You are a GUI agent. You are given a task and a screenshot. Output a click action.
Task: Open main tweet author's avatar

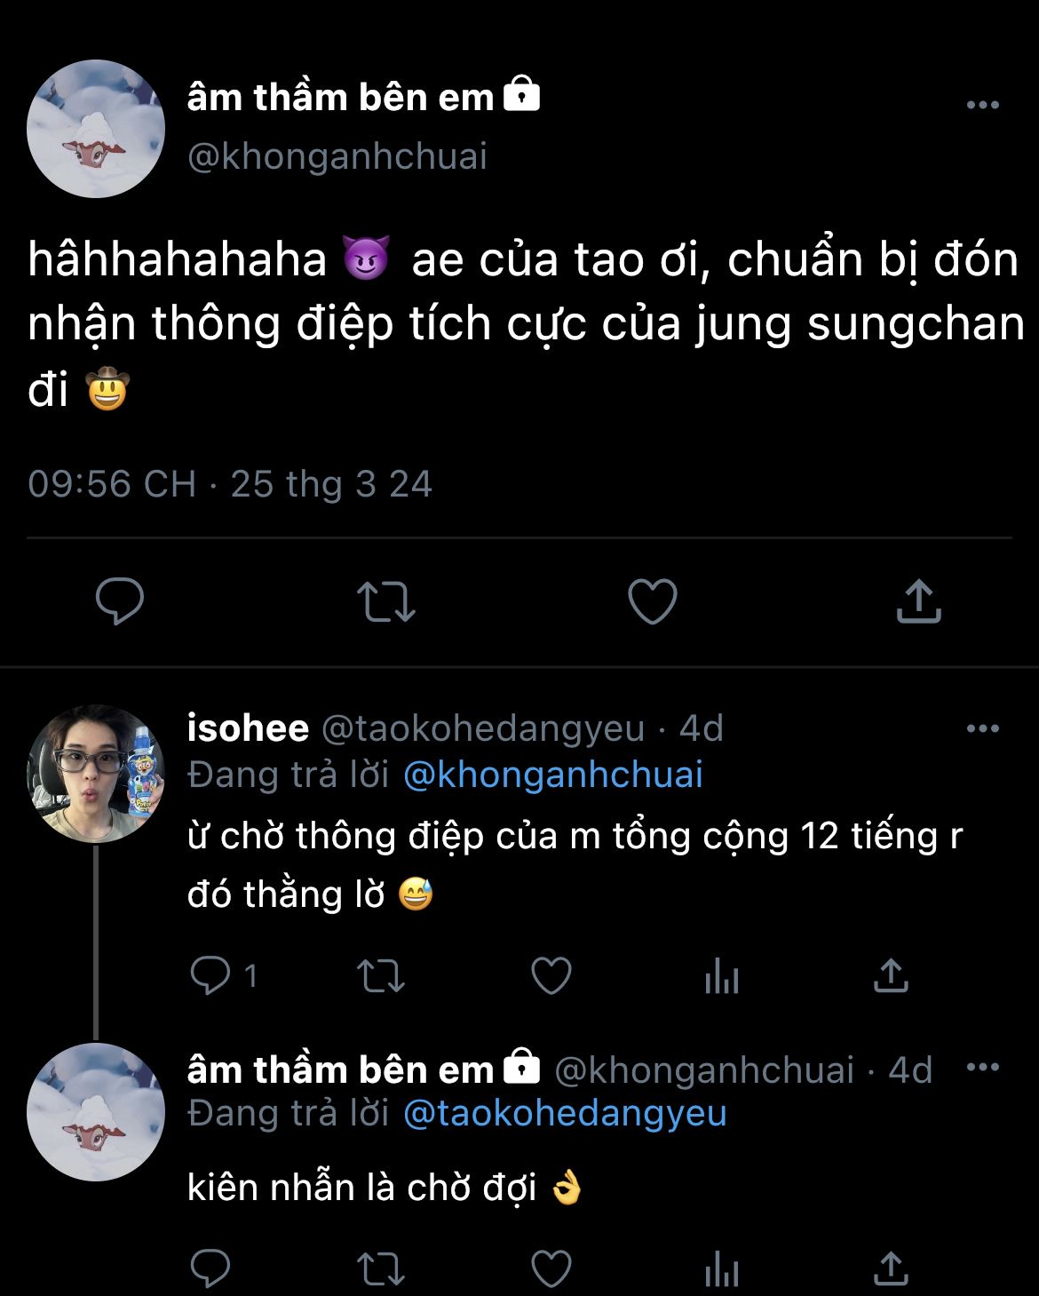point(96,129)
